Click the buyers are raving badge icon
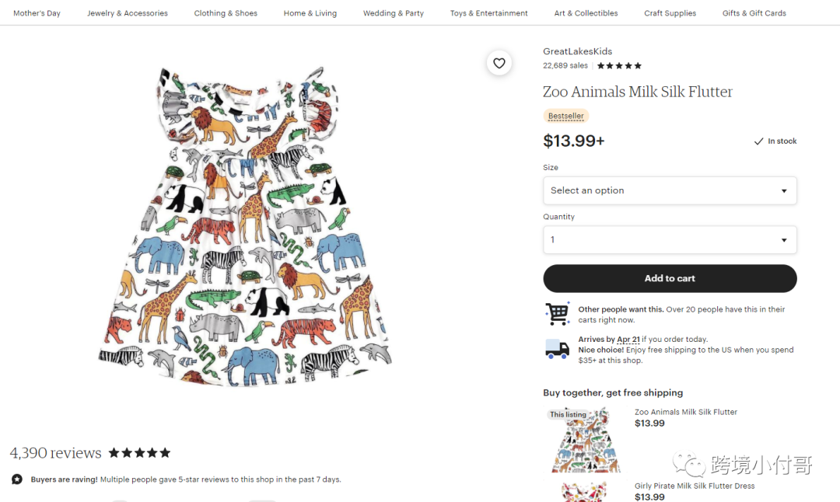Viewport: 840px width, 502px height. (17, 479)
